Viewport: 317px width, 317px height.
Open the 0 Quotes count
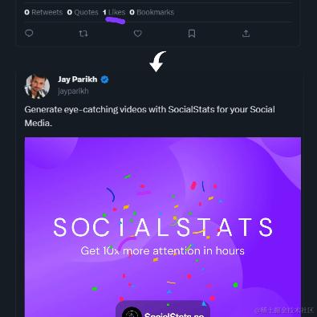click(83, 12)
